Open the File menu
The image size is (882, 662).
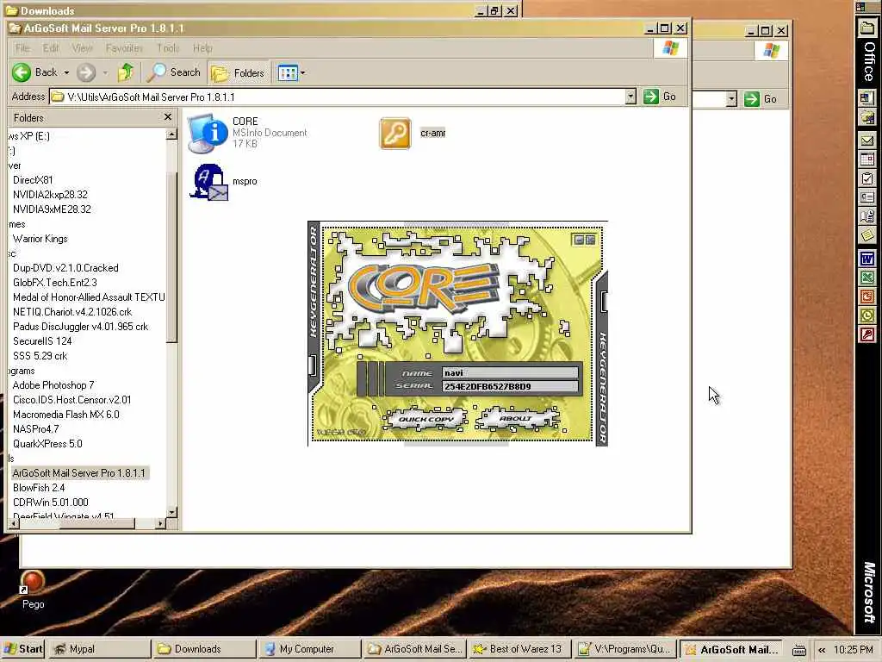tap(22, 48)
